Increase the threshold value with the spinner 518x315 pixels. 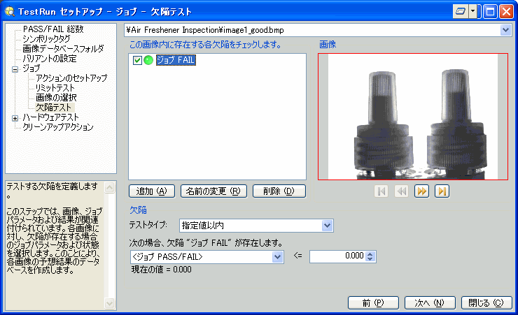[x=371, y=254]
